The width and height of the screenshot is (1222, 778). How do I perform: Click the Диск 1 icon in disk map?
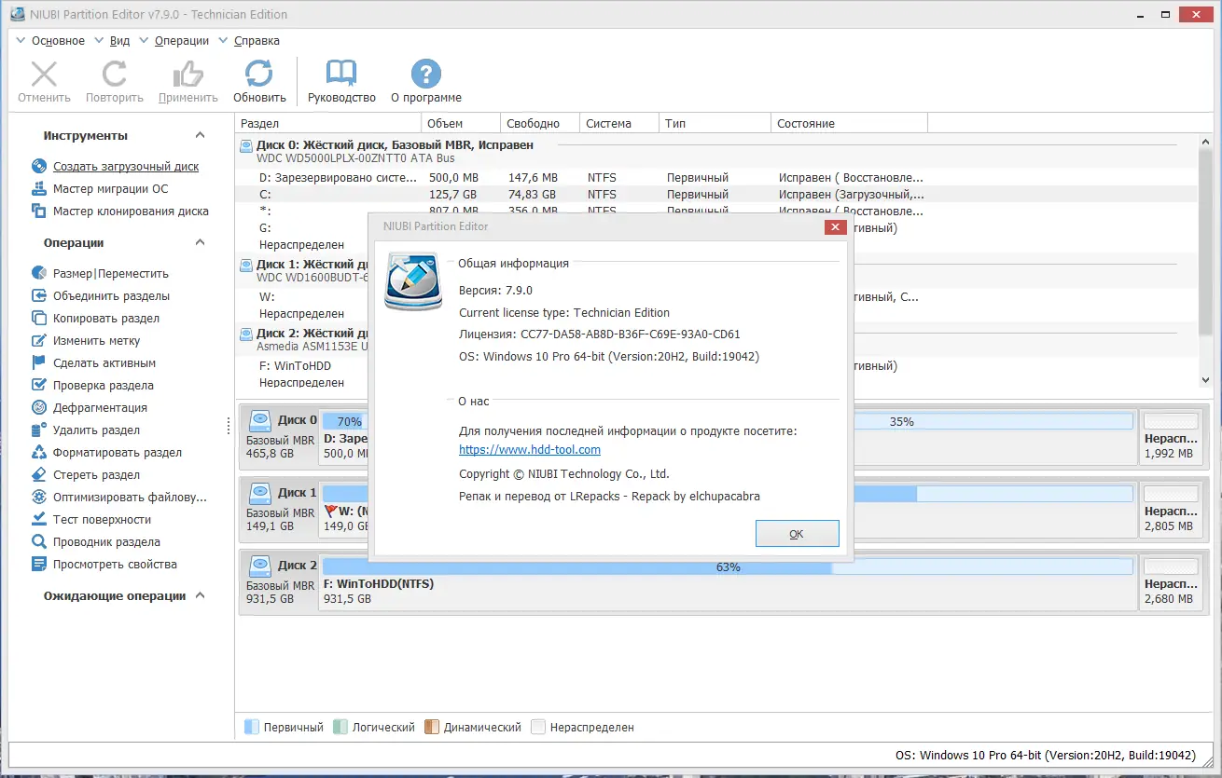tap(259, 492)
